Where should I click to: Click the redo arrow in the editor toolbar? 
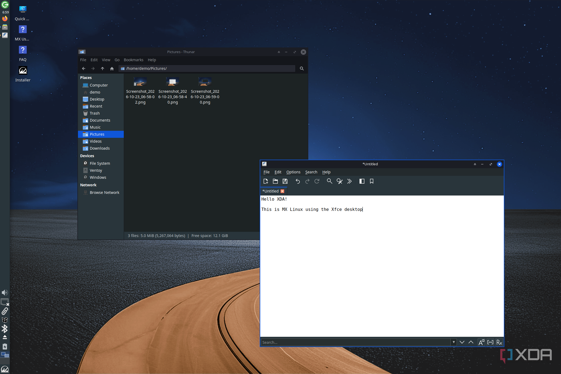tap(307, 181)
